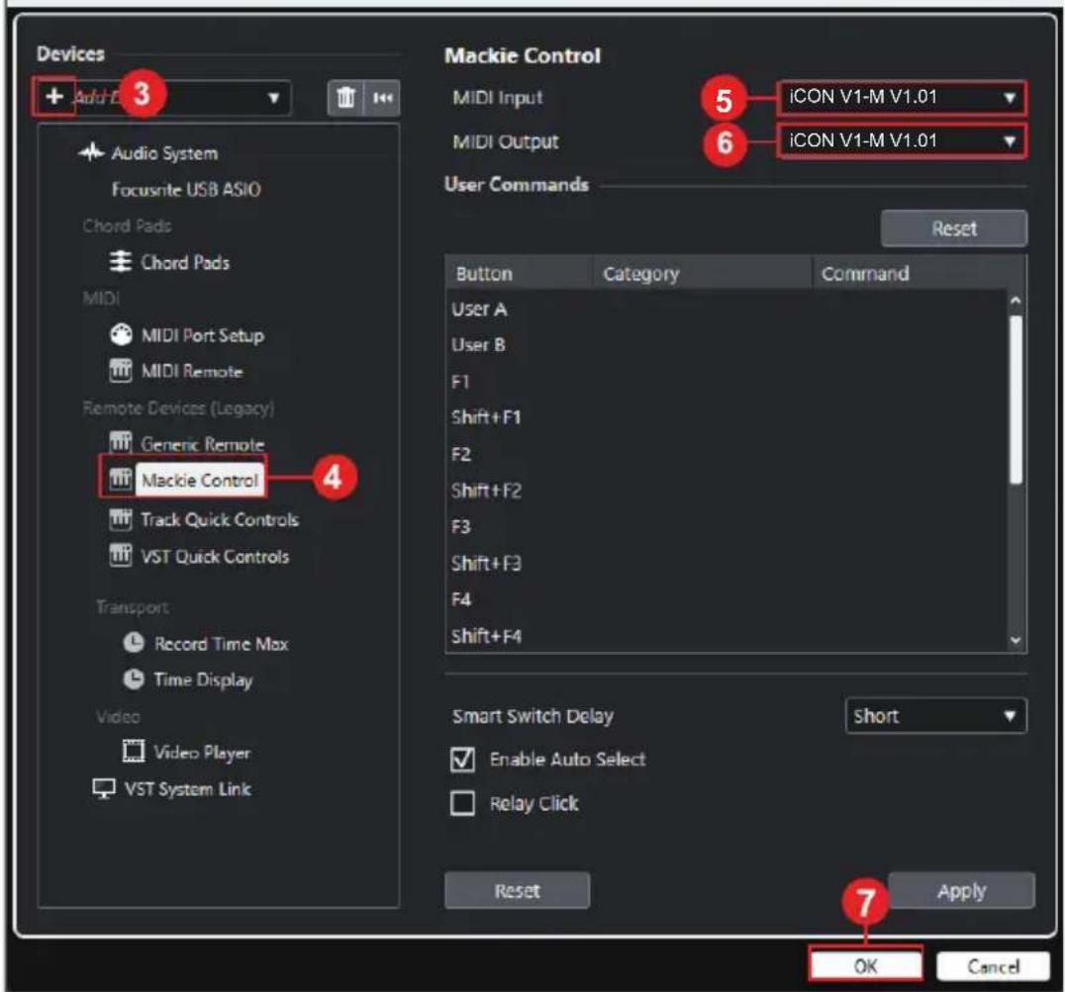
Task: Select Time Display entry
Action: pos(203,679)
